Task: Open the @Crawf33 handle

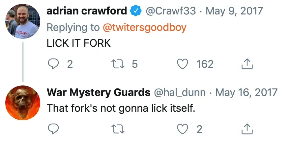Action: [x=171, y=11]
